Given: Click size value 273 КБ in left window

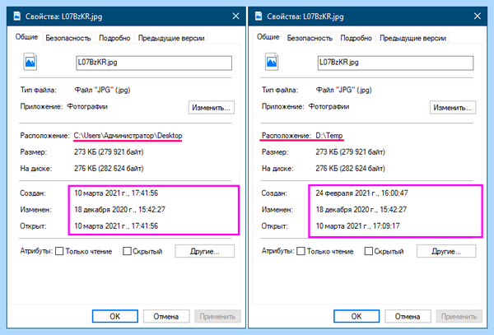Looking at the screenshot, I should click(109, 152).
